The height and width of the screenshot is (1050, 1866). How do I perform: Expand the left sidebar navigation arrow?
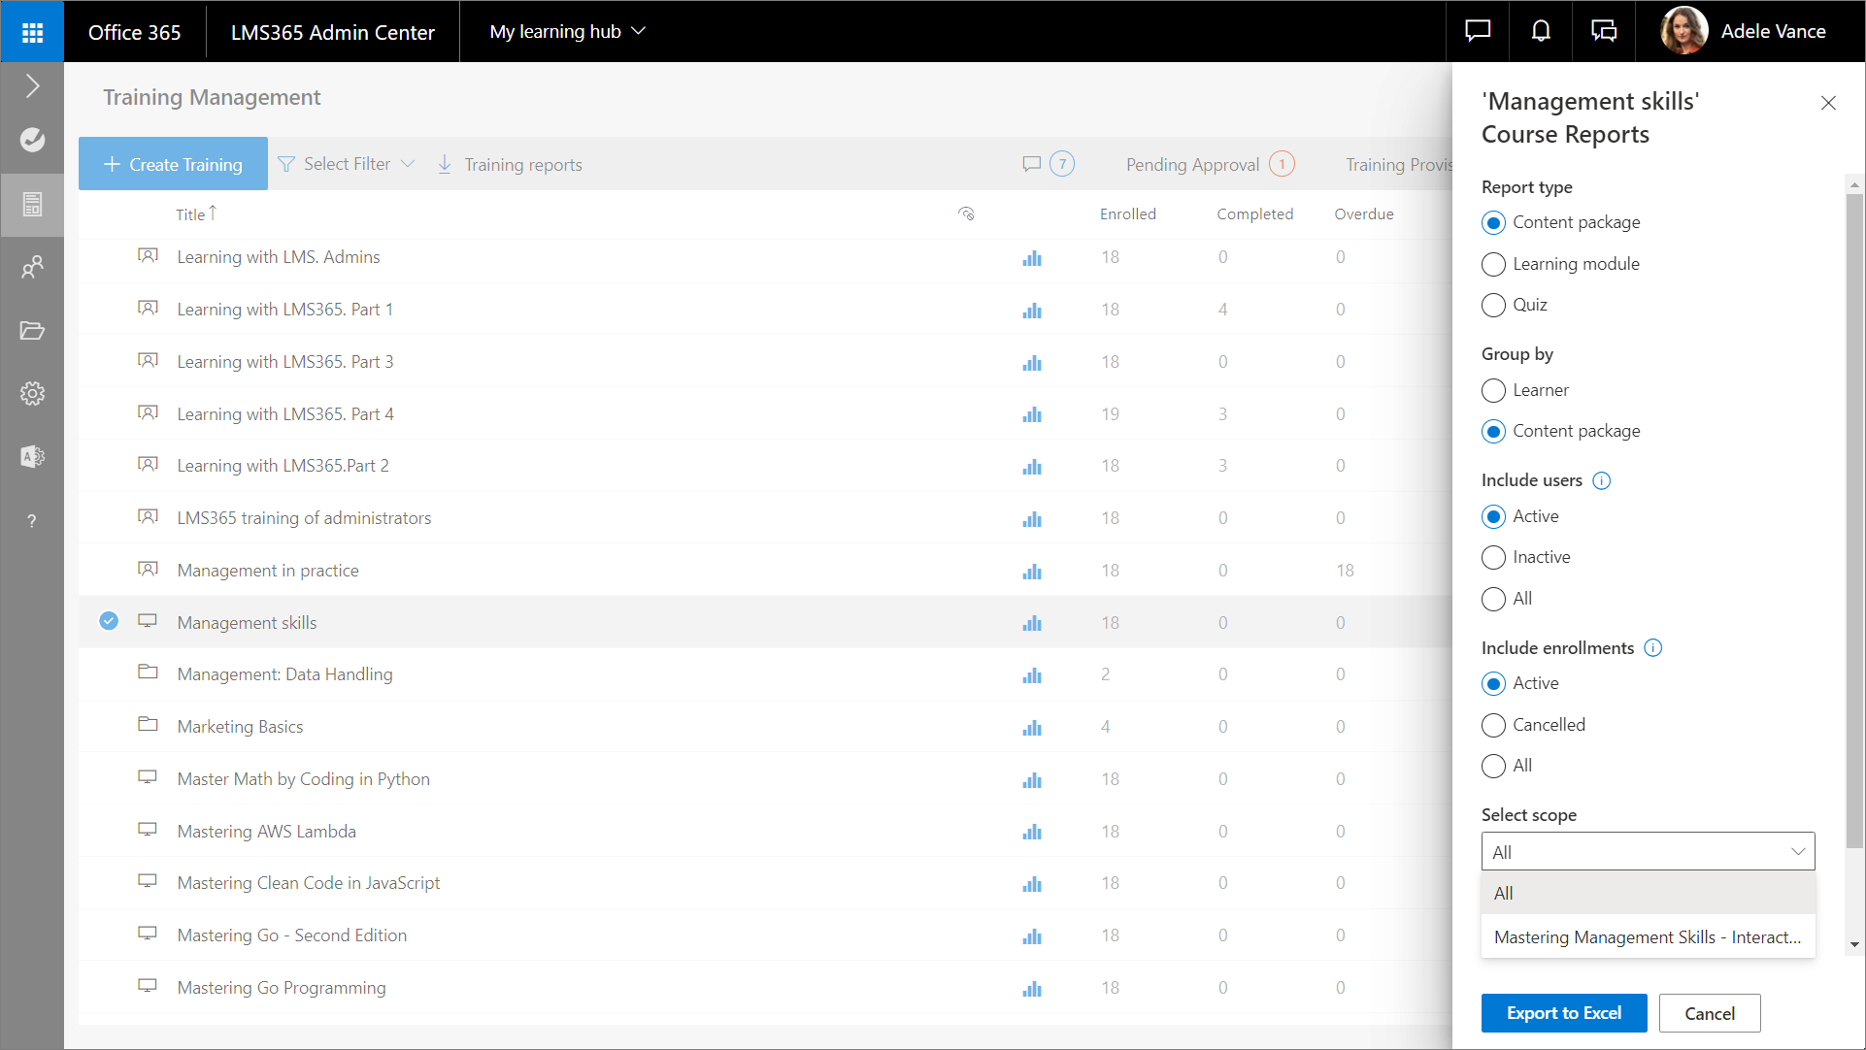click(x=32, y=85)
